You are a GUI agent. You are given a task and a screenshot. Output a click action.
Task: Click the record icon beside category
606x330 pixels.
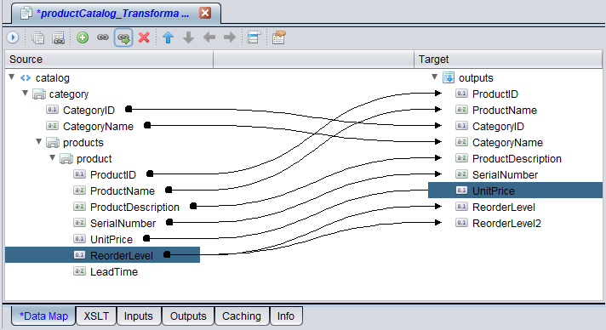(x=38, y=94)
